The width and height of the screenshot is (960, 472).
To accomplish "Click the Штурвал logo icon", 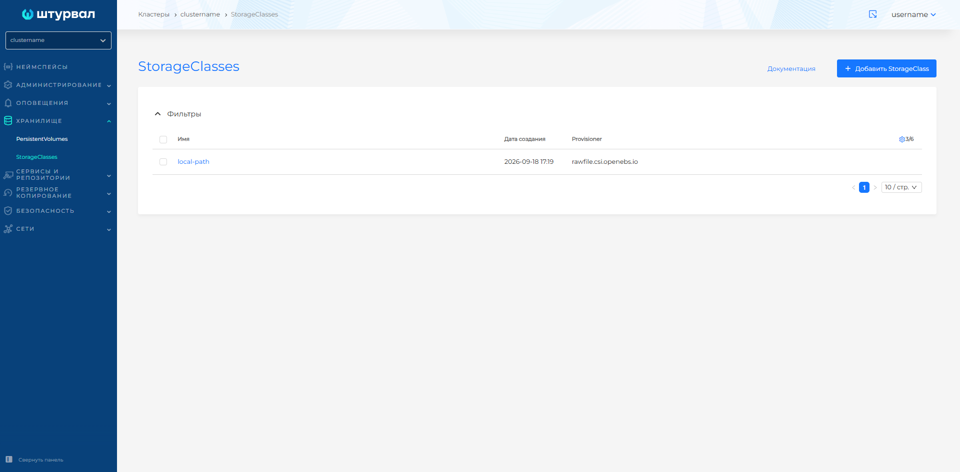I will [x=27, y=14].
